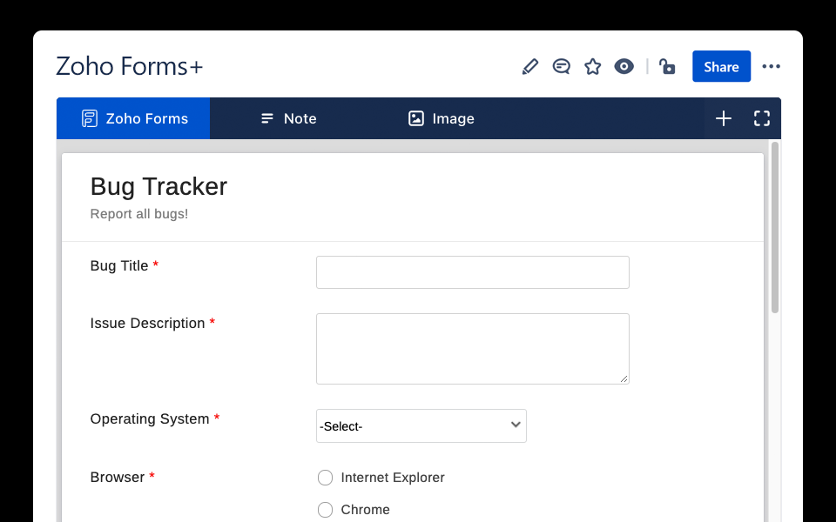
Task: Select the Internet Explorer browser option
Action: click(x=325, y=478)
